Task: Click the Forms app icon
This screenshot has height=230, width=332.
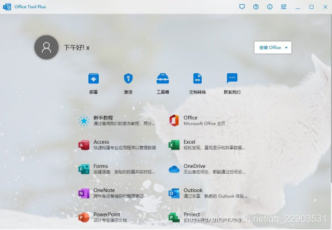Action: click(x=84, y=169)
